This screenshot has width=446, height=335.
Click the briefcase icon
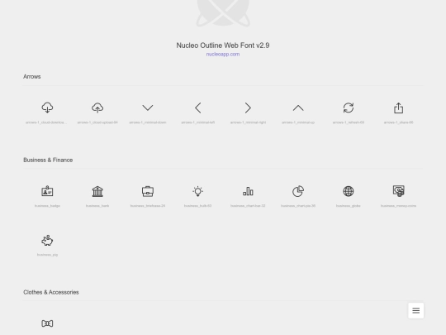tap(148, 191)
